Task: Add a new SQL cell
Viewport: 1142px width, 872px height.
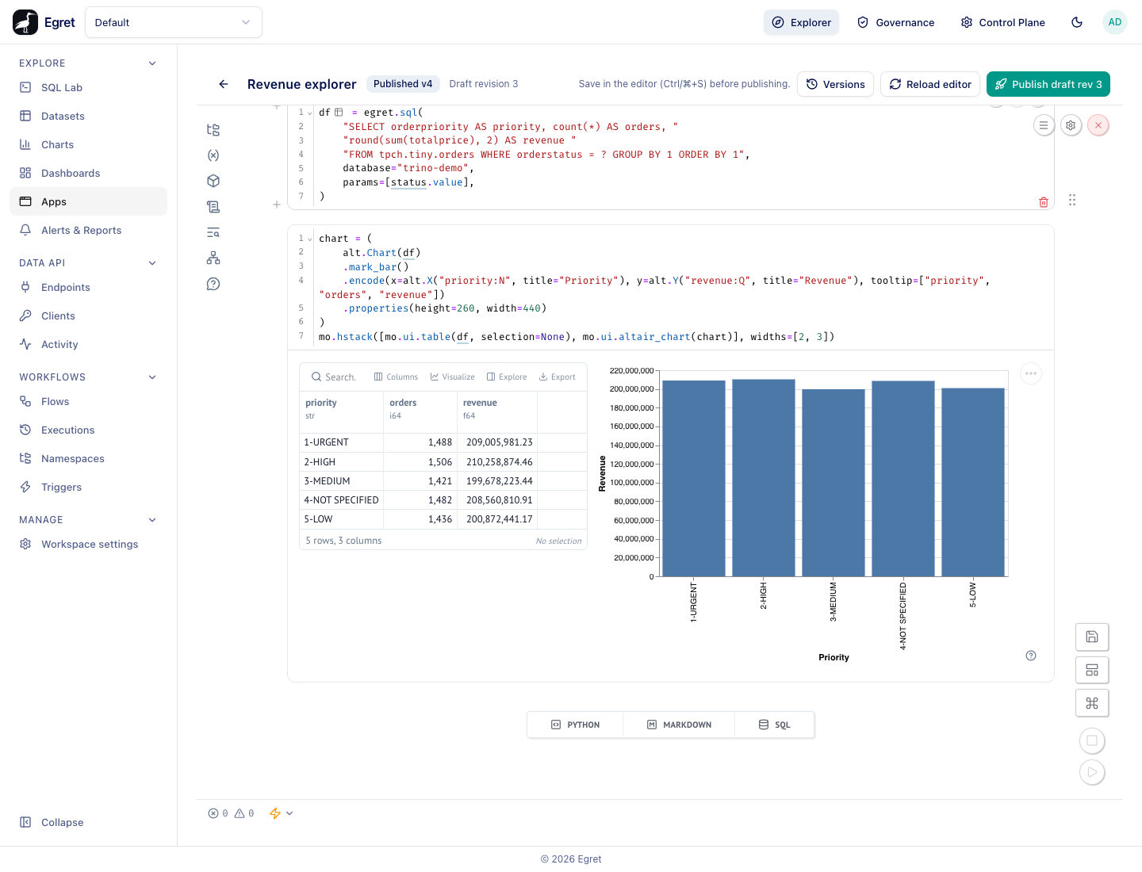Action: point(775,725)
